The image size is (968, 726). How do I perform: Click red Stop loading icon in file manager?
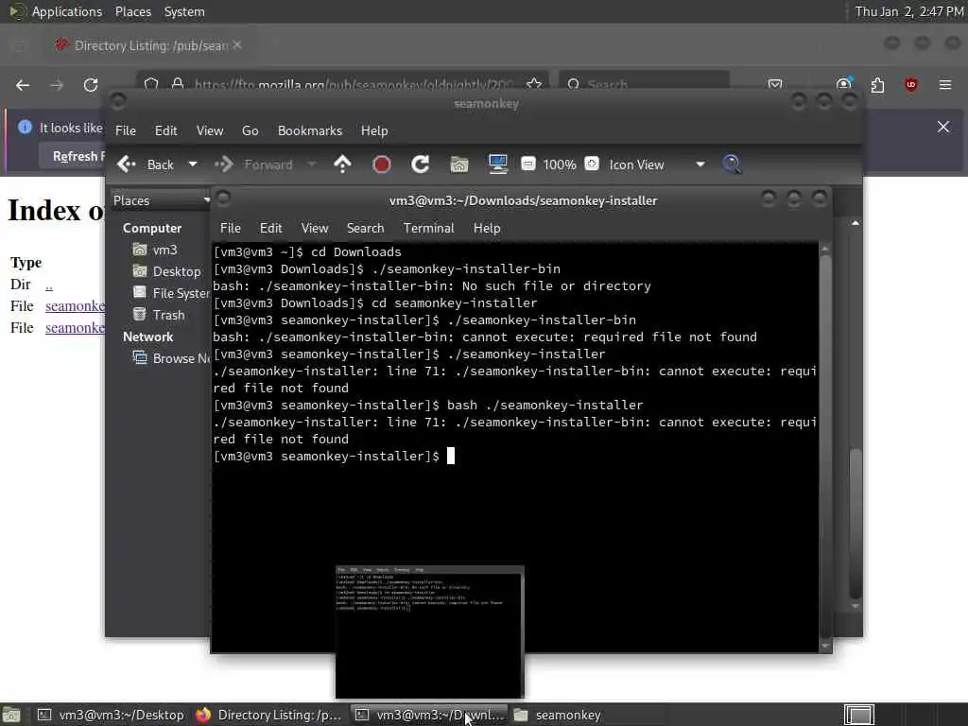click(382, 164)
